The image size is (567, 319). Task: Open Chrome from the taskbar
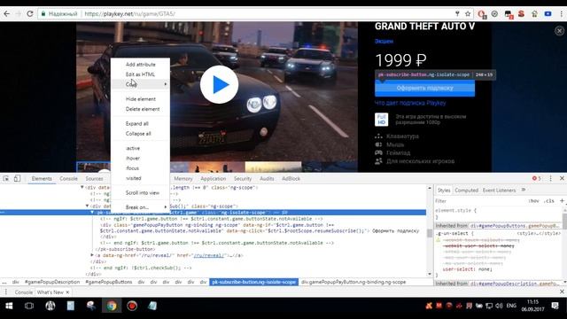pos(112,306)
